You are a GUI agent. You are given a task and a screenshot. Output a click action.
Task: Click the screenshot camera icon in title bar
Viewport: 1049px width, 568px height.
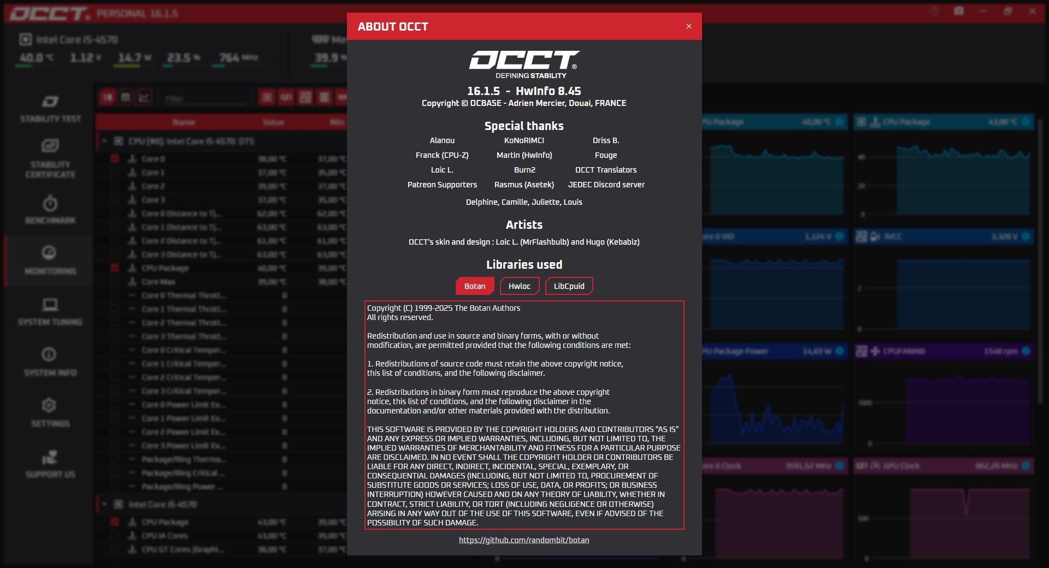(959, 11)
